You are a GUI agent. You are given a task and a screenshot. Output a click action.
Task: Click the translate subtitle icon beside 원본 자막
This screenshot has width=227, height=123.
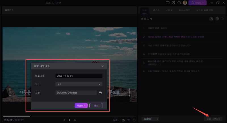click(211, 19)
